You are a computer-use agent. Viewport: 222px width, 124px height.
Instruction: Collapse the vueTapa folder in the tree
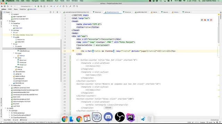coord(10,30)
